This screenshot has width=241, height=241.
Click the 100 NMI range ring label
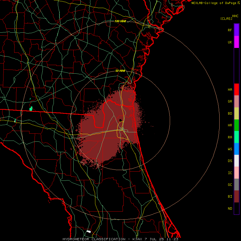click(120, 21)
